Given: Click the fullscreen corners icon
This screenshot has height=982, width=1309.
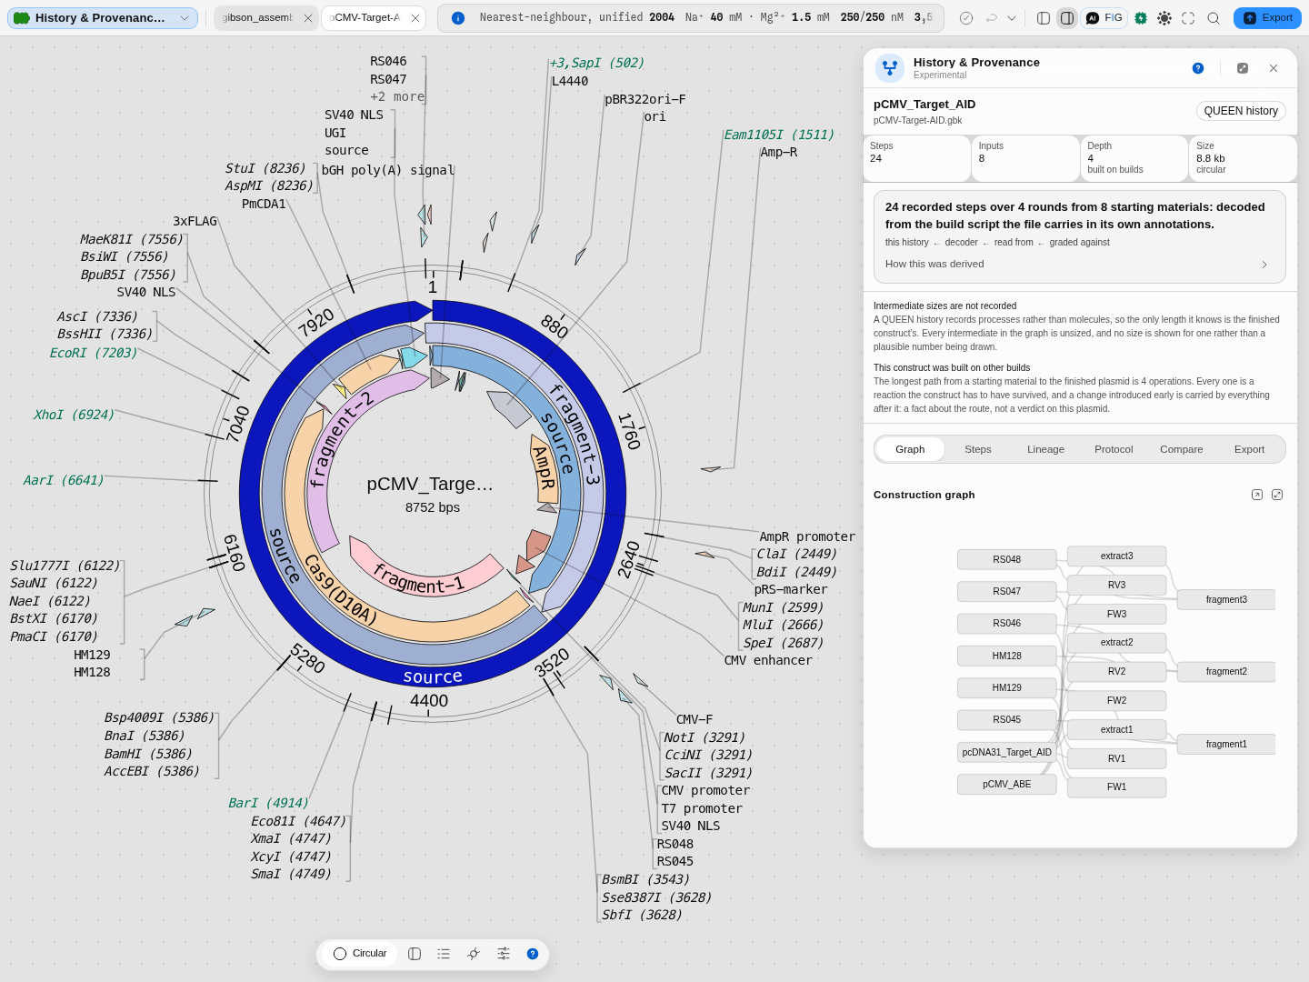Looking at the screenshot, I should click(1188, 18).
